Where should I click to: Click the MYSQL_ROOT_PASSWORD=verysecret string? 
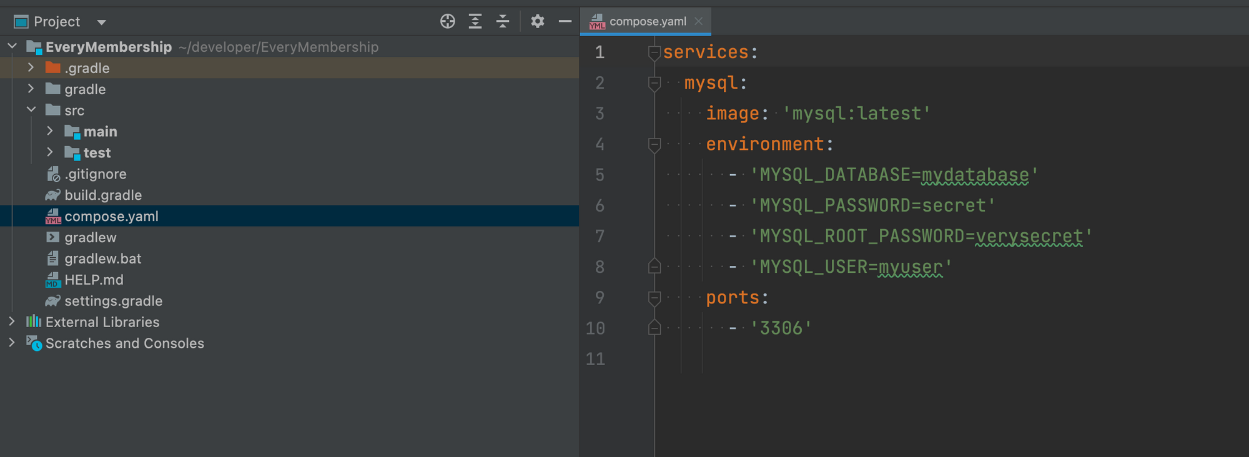921,236
